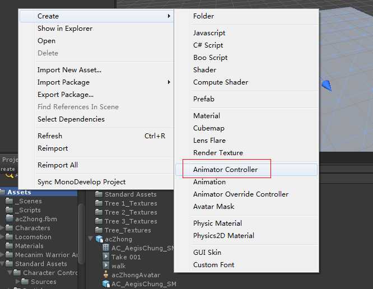Create a new Animation
Viewport: 373px width, 289px height.
coord(209,182)
